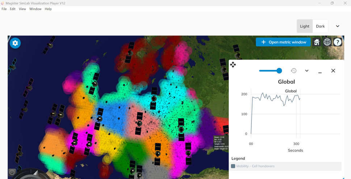Open the Window menu
This screenshot has width=351, height=179.
click(x=35, y=9)
